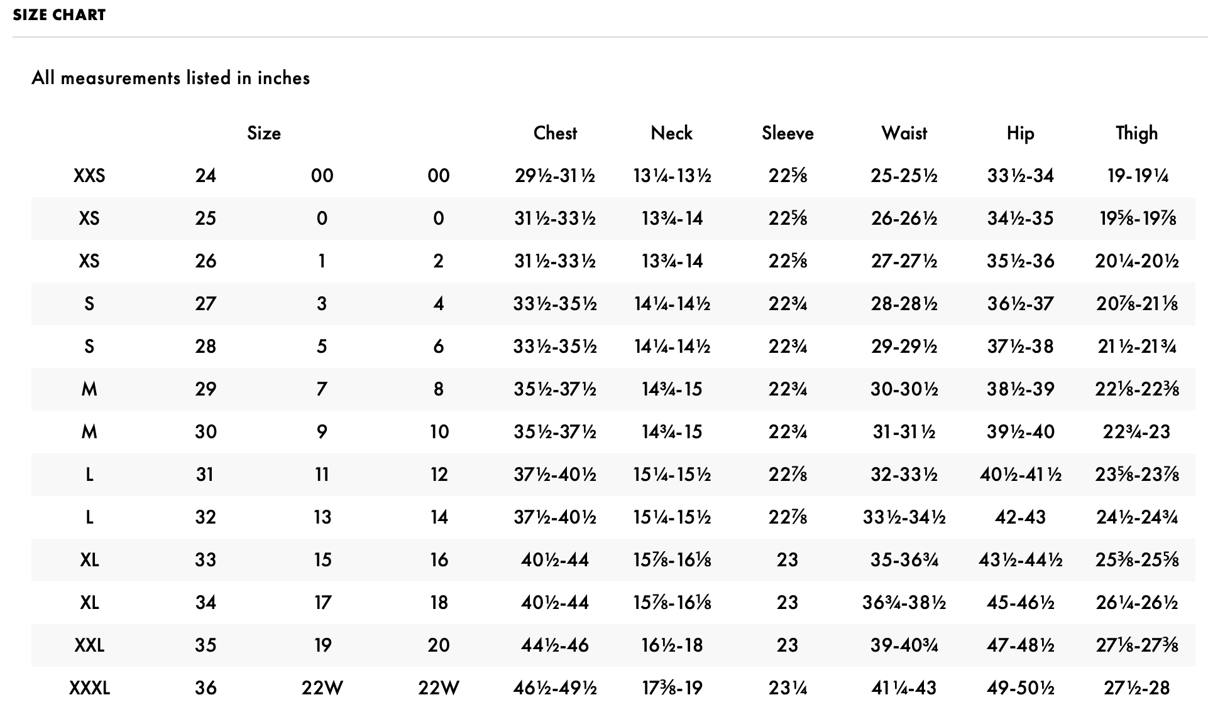This screenshot has height=727, width=1208.
Task: Click the Chest column header
Action: pyautogui.click(x=555, y=133)
